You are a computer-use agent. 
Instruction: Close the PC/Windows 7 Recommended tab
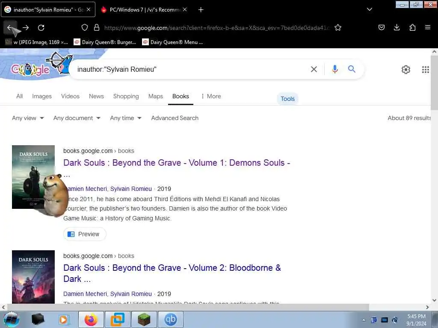(x=185, y=9)
